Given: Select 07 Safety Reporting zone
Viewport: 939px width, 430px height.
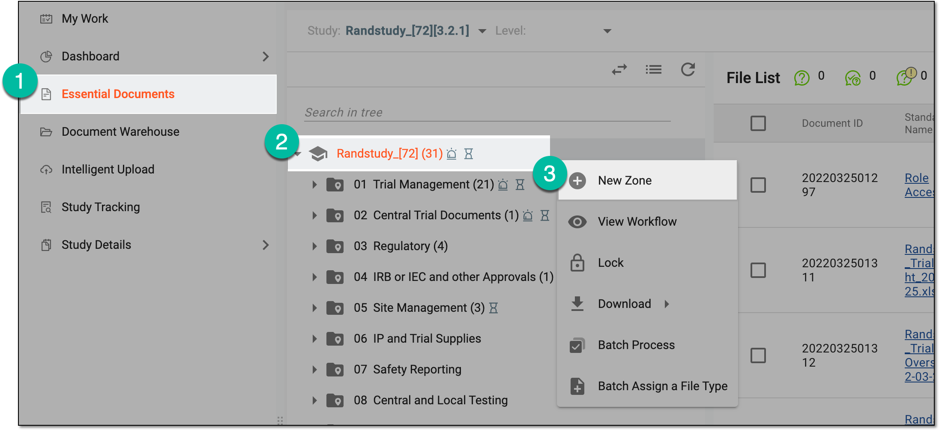Looking at the screenshot, I should point(407,370).
